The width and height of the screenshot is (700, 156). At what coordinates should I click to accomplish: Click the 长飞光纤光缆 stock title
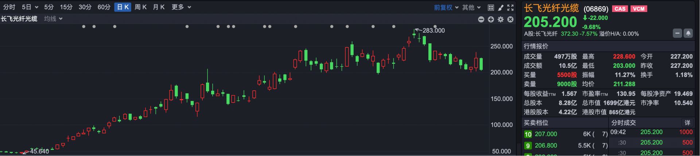tap(551, 8)
